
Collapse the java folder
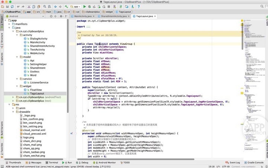9,27
